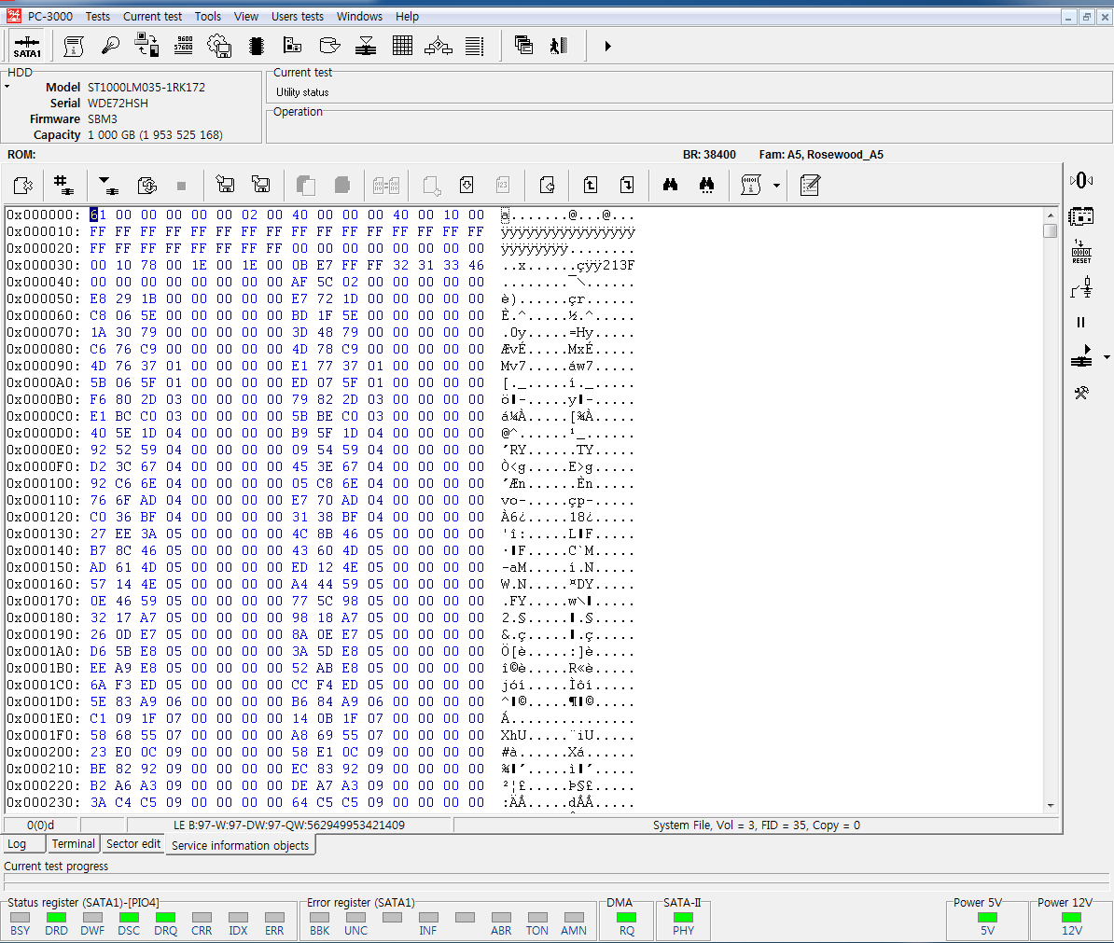Viewport: 1114px width, 943px height.
Task: Toggle drive power with the 0 icon
Action: [x=1081, y=179]
